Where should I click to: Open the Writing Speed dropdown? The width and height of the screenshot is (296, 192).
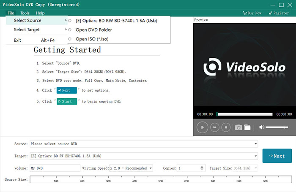tap(150, 168)
